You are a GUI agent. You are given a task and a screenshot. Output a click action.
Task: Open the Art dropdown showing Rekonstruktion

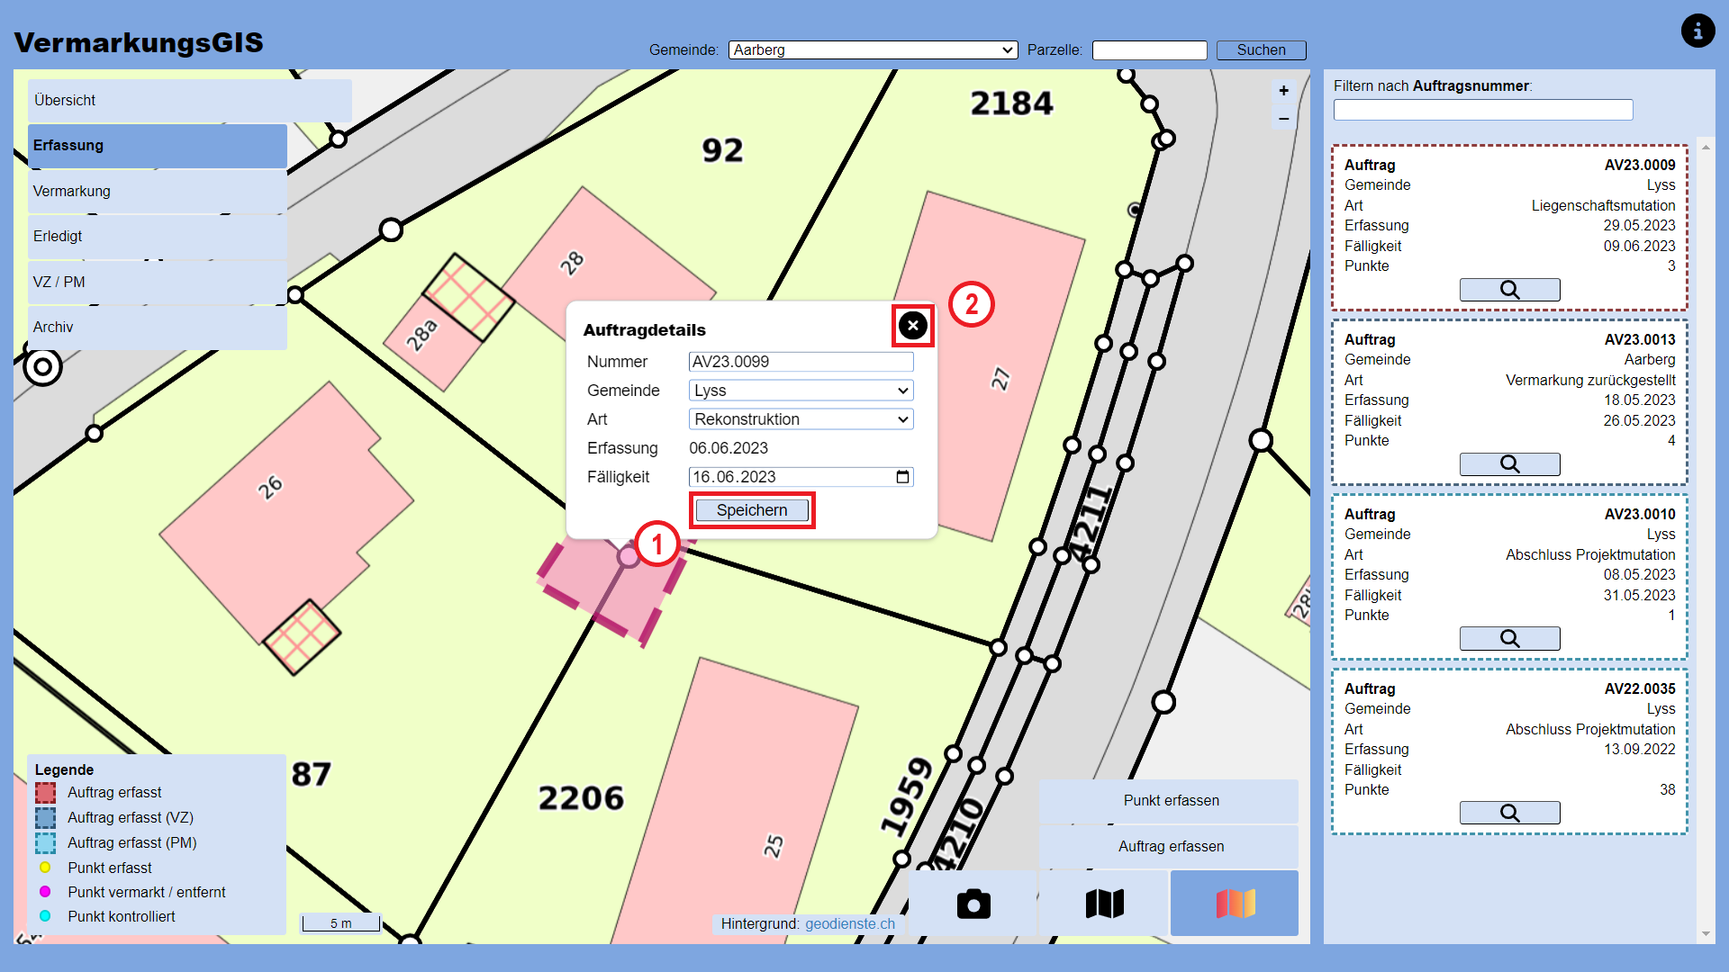tap(801, 418)
